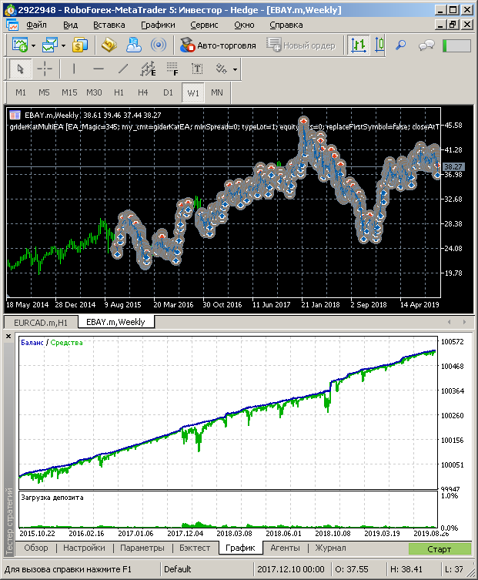Screen dimensions: 478x580
Task: Select the Fibonacci retracement tool
Action: pos(172,69)
